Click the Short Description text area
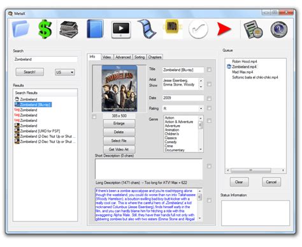This screenshot has height=247, width=302. (148, 169)
